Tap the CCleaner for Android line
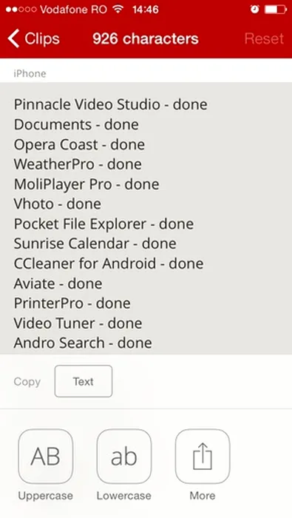 point(109,263)
